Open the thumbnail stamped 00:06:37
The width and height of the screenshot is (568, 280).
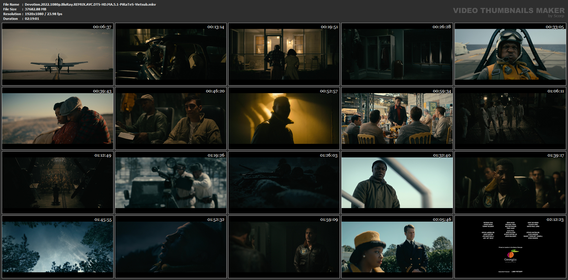click(57, 54)
